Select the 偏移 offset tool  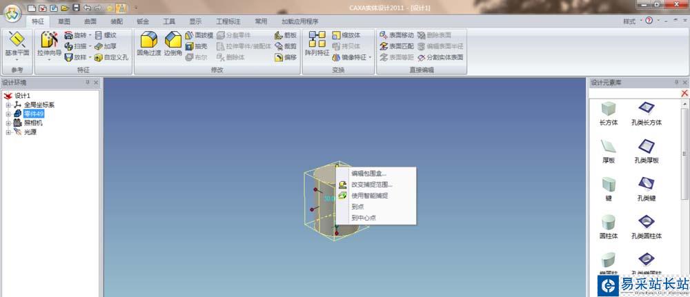286,57
